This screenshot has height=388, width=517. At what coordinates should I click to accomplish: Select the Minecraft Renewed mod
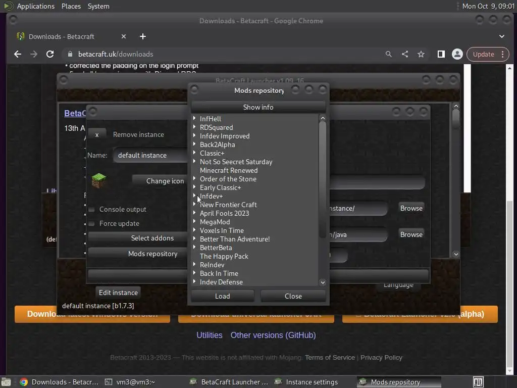click(x=229, y=170)
